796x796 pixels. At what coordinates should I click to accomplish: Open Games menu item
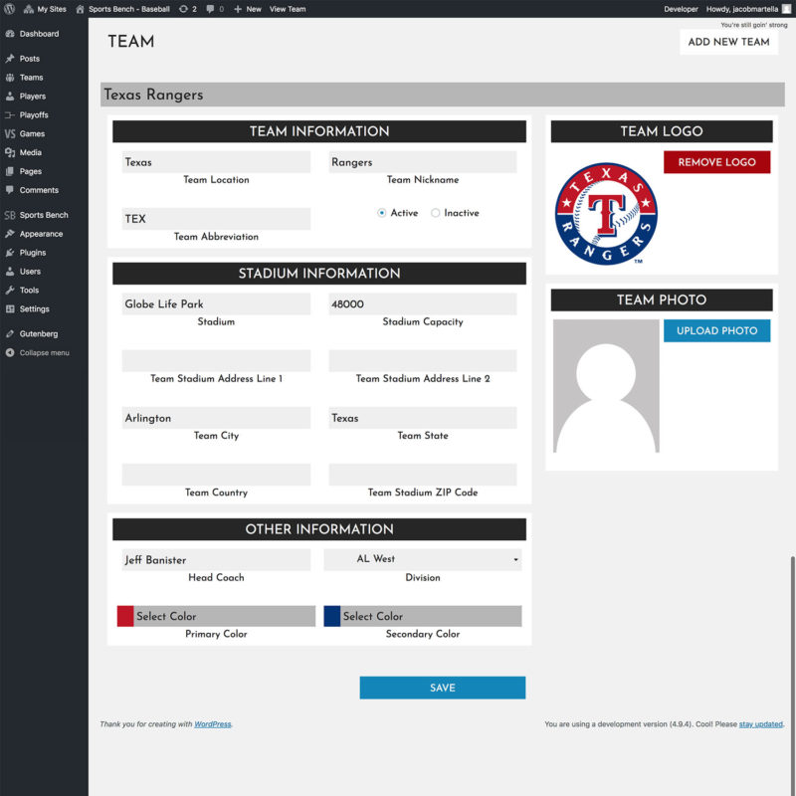pos(44,133)
